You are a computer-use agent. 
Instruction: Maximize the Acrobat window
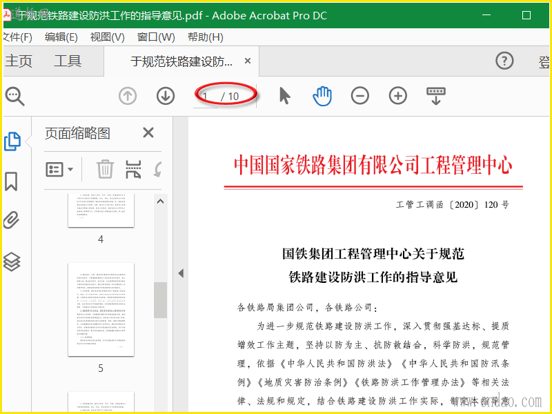526,15
